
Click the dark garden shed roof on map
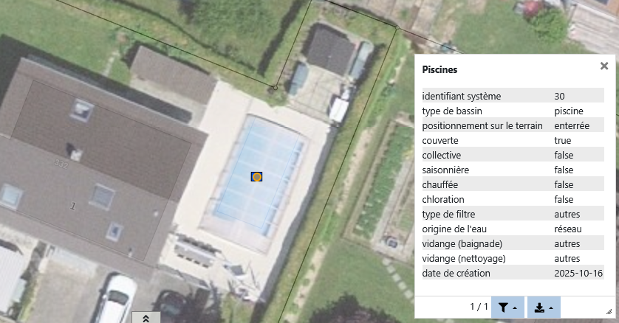tap(329, 49)
